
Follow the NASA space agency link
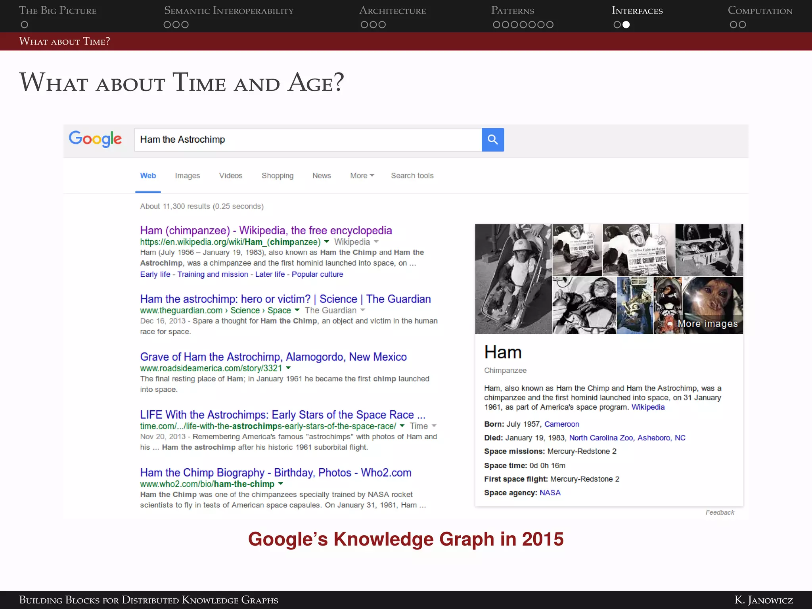tap(550, 493)
